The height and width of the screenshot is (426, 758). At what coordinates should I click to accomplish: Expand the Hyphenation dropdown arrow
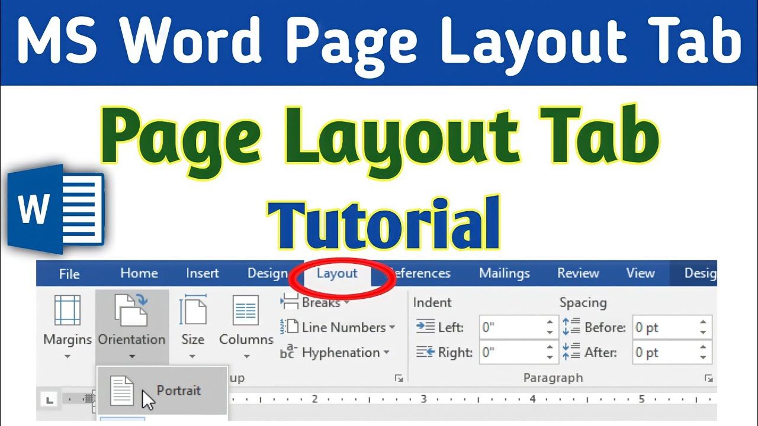tap(387, 353)
